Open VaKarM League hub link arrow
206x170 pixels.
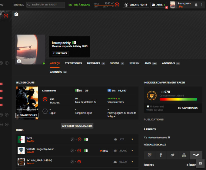coord(132,151)
